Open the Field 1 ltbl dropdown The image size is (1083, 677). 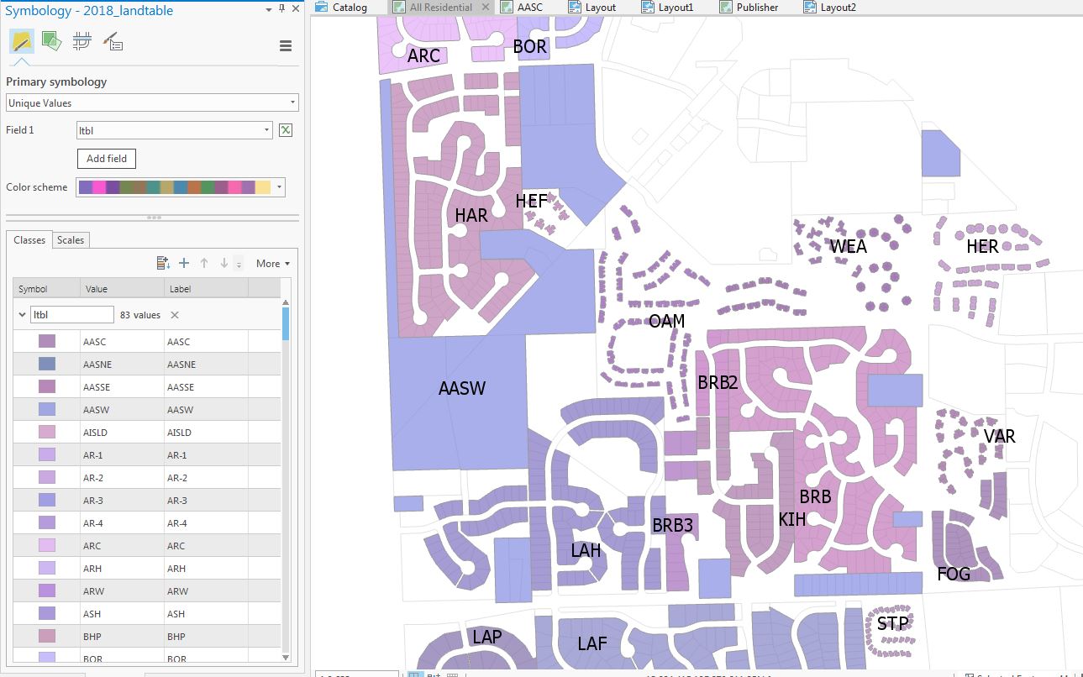[x=174, y=130]
